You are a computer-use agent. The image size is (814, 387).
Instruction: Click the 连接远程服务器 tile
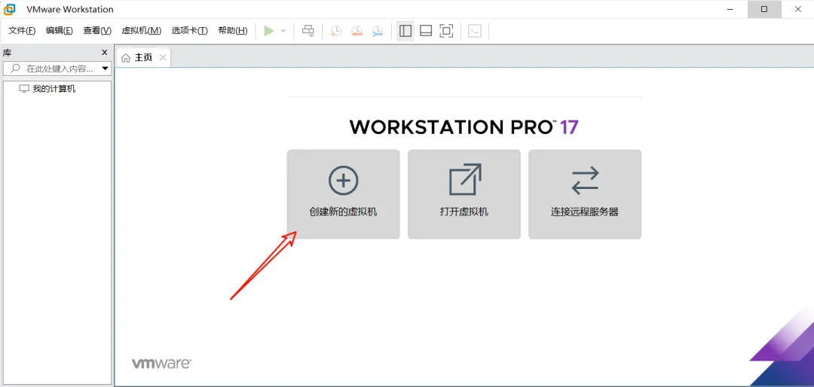585,194
